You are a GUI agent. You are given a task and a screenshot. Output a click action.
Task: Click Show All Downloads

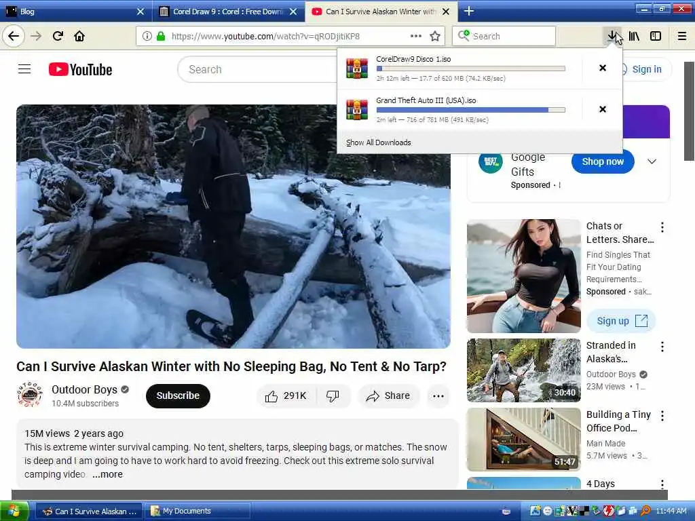click(x=379, y=142)
